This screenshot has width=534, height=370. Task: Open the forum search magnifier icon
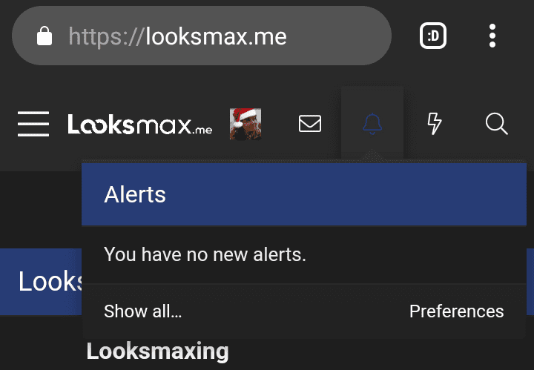tap(497, 124)
